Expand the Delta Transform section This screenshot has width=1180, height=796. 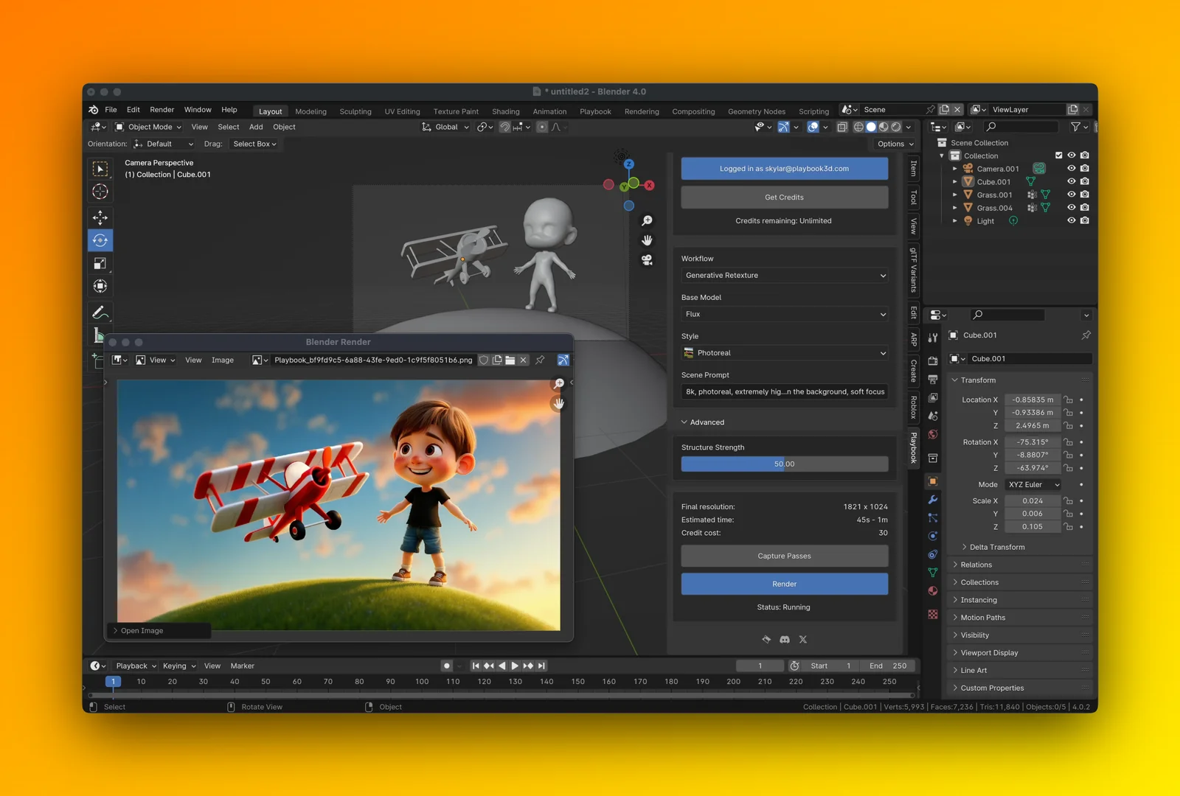996,547
